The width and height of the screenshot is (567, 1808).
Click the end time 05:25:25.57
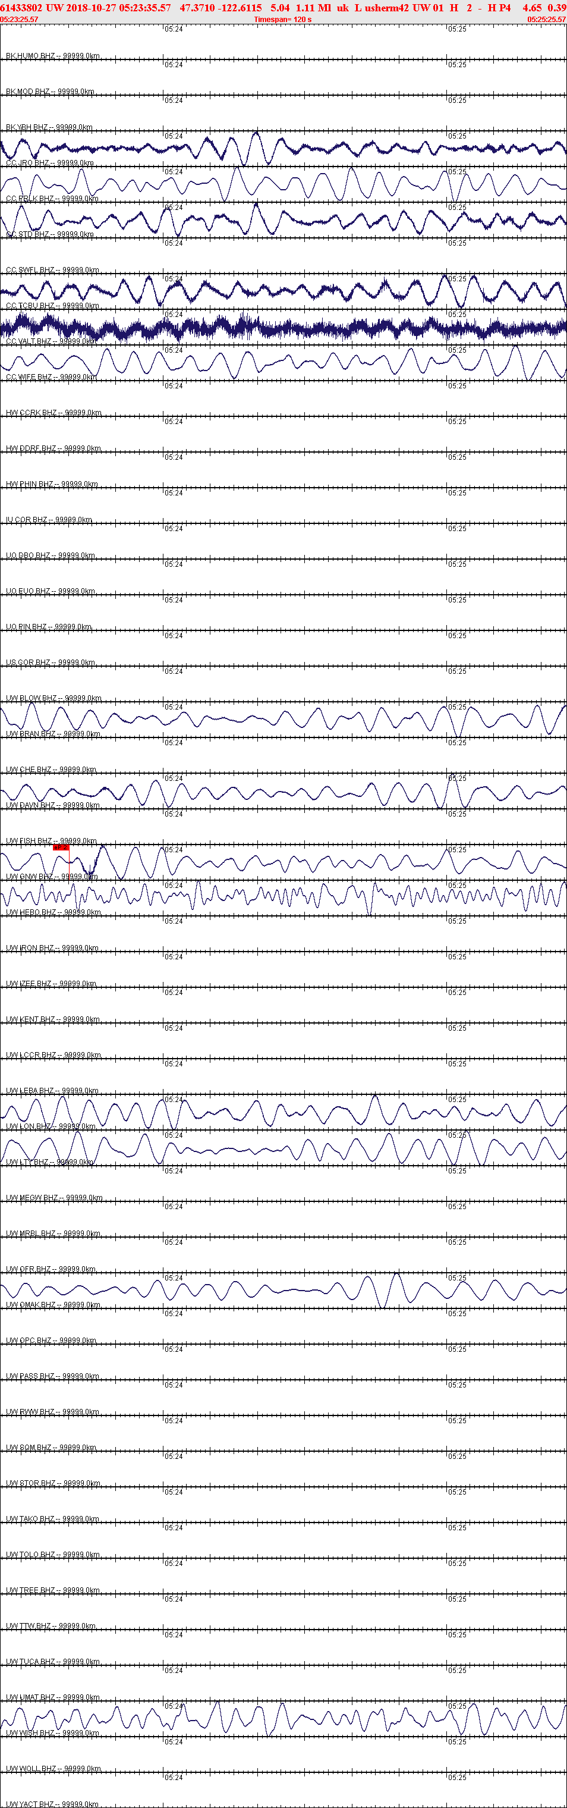click(547, 20)
